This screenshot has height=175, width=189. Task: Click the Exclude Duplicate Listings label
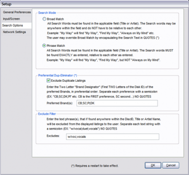click(x=68, y=80)
